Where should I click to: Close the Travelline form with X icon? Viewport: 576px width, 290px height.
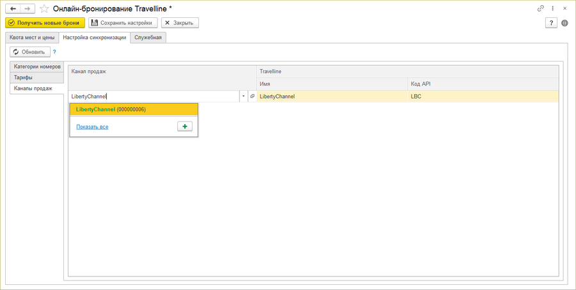[x=564, y=8]
